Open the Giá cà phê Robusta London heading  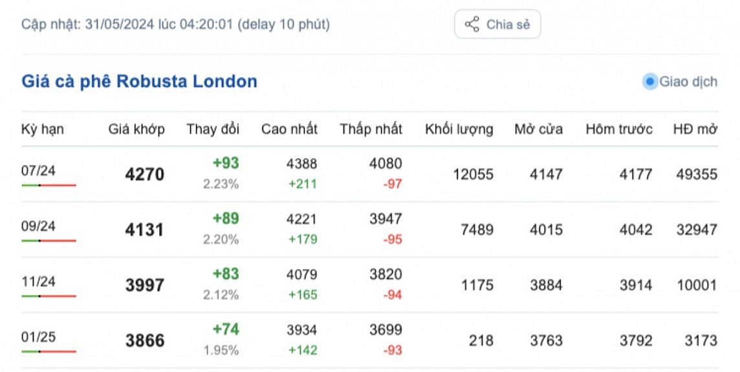(139, 82)
